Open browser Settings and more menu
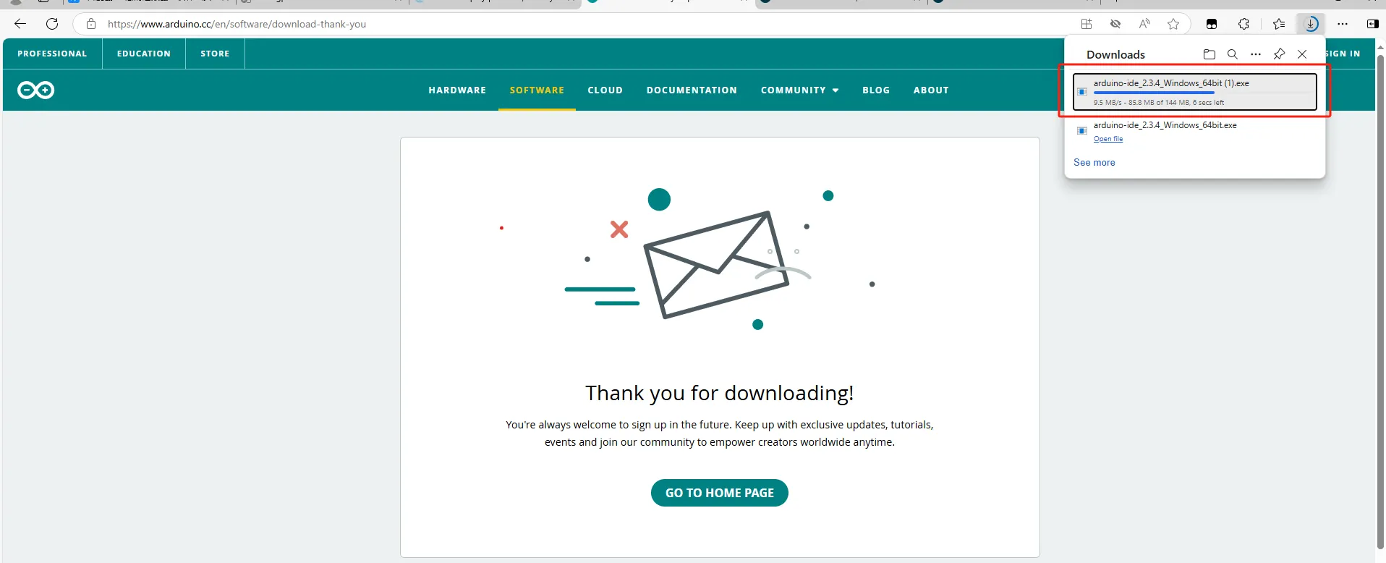1386x563 pixels. pyautogui.click(x=1343, y=24)
